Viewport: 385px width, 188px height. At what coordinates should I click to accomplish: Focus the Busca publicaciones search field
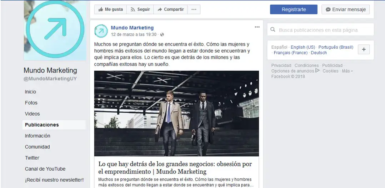tap(320, 29)
